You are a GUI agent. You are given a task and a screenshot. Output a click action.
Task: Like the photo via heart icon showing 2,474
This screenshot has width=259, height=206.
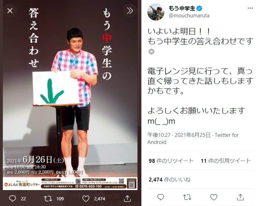86,199
